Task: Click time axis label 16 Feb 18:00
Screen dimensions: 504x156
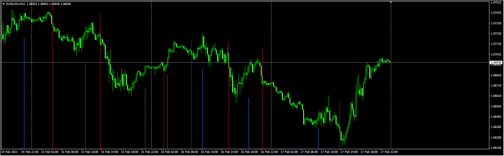Action: pyautogui.click(x=250, y=152)
